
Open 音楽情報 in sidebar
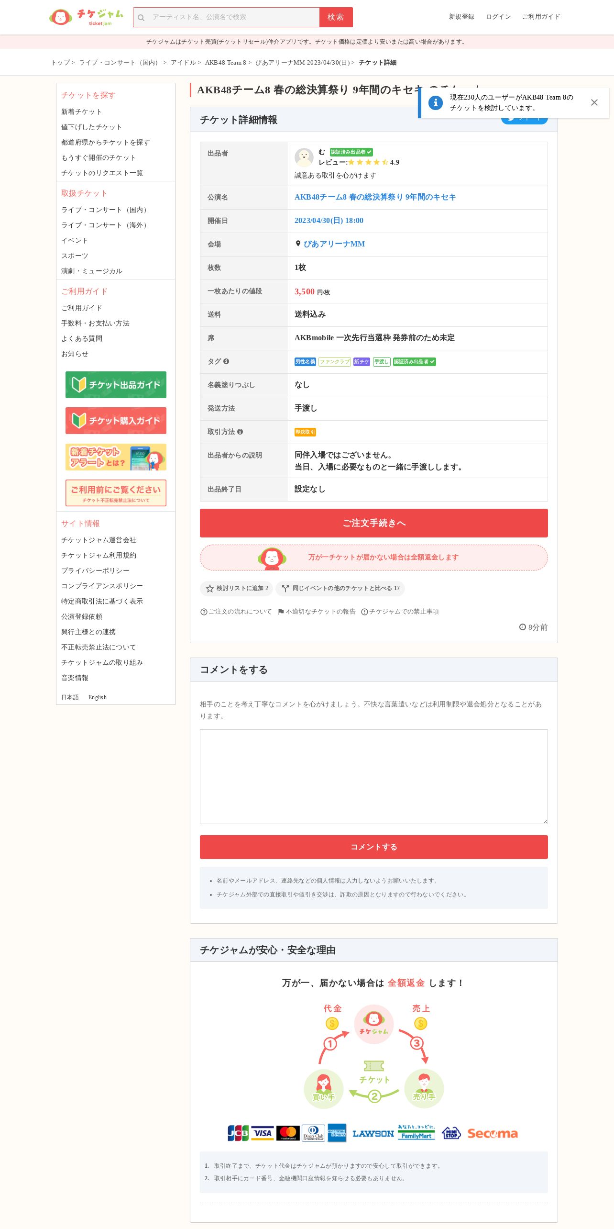pos(75,678)
